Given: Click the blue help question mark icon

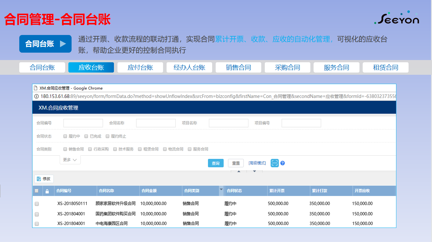Looking at the screenshot, I should (x=282, y=163).
